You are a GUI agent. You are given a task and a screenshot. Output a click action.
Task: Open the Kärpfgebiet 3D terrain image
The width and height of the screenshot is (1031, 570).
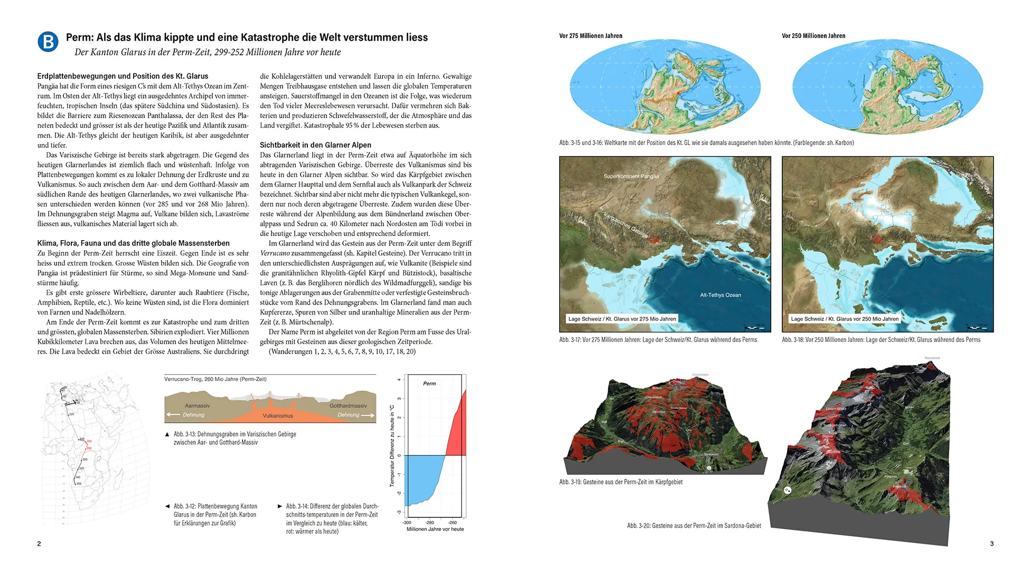coord(665,423)
